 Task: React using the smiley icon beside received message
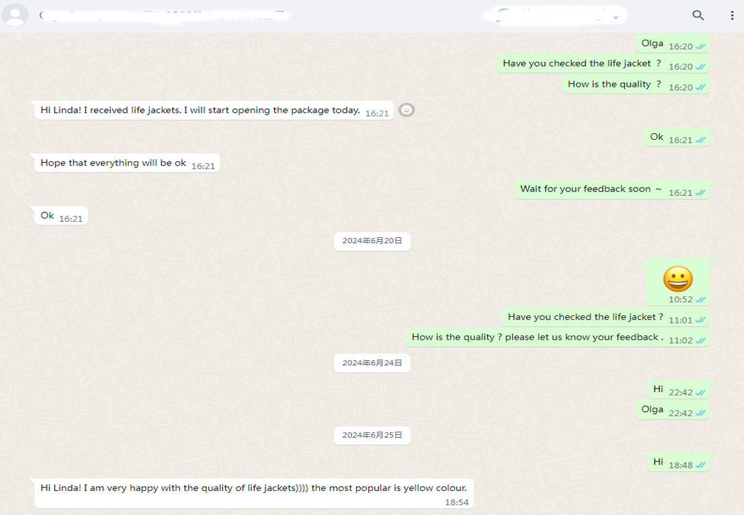406,110
